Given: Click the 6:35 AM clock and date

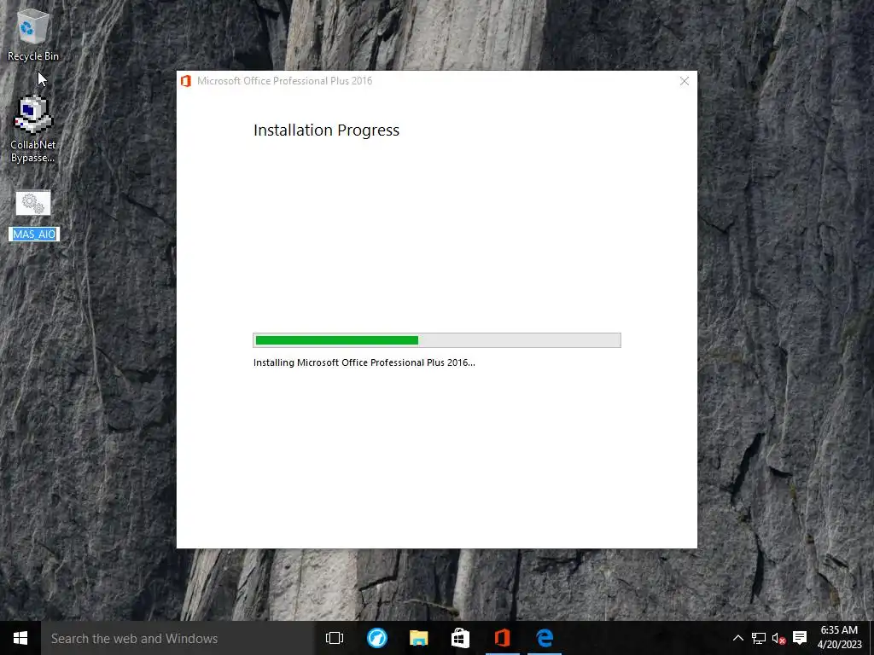Looking at the screenshot, I should click(x=840, y=638).
